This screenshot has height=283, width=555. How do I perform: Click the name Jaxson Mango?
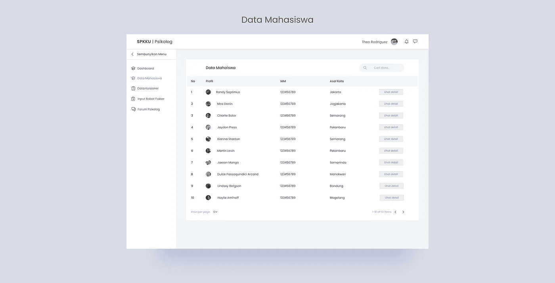[228, 163]
